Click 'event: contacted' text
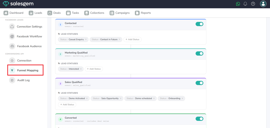This screenshot has width=270, height=128. click(74, 27)
